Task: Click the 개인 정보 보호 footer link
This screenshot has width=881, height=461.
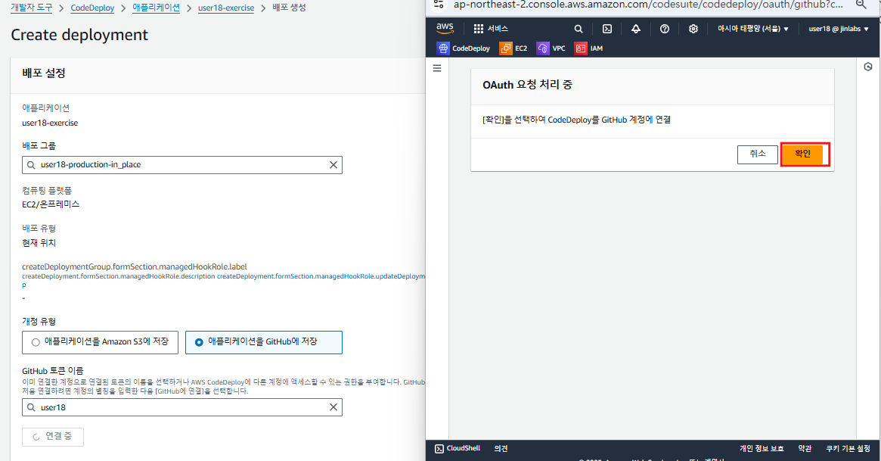Action: pyautogui.click(x=762, y=448)
